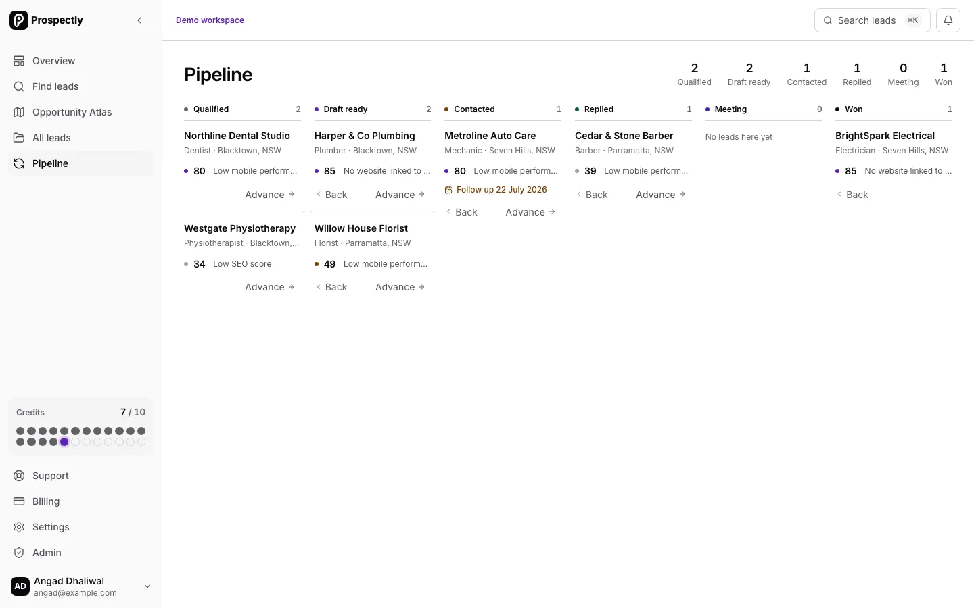Open Willow House Florist card

361,228
